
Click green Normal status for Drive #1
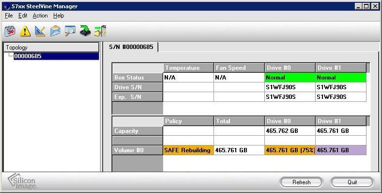[341, 78]
